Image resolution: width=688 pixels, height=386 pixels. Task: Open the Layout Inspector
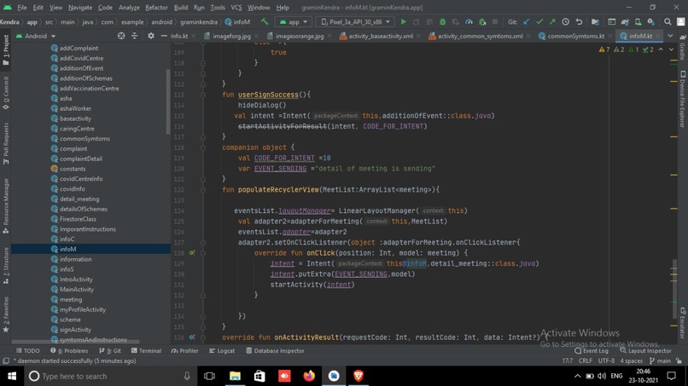(x=645, y=350)
